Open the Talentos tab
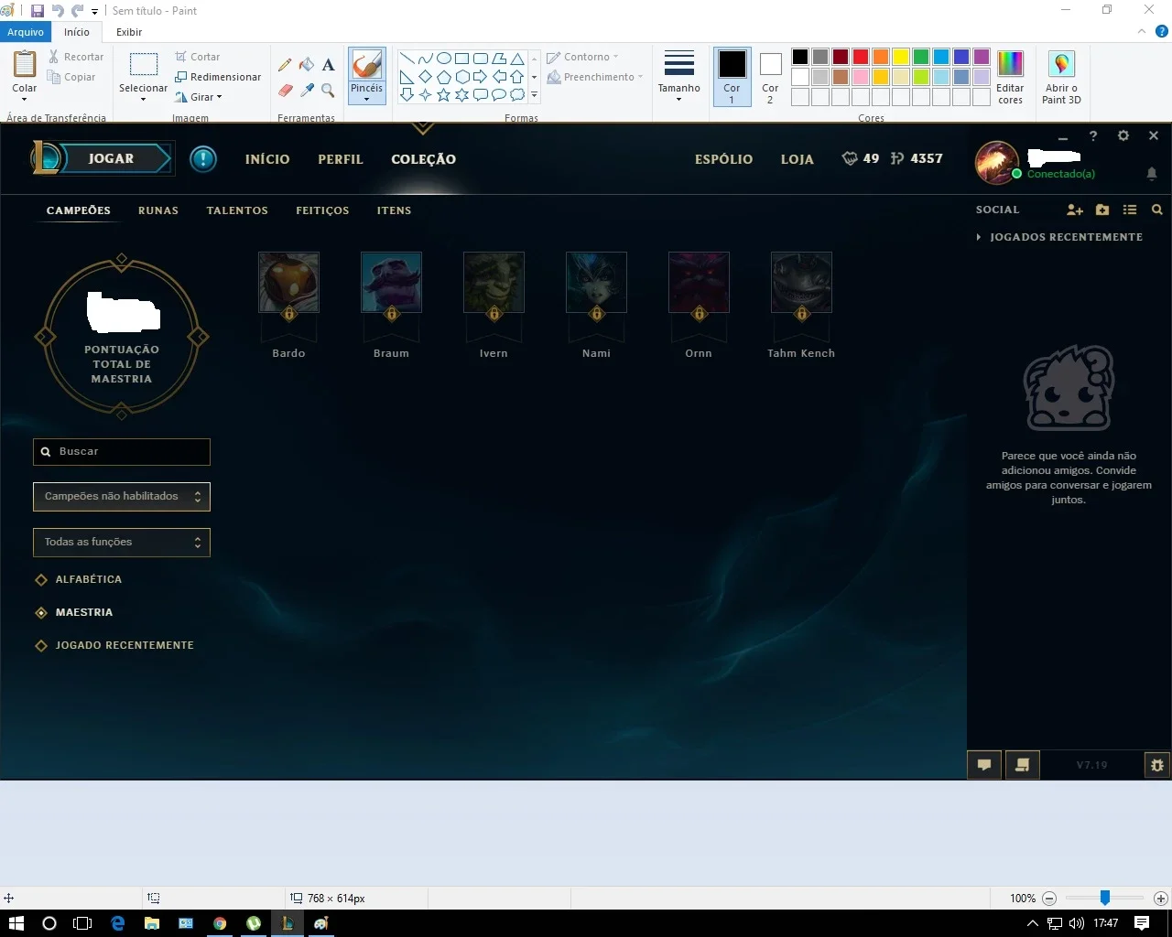 (237, 210)
